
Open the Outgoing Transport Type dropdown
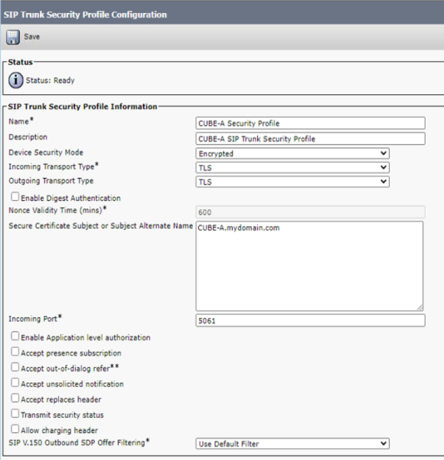tap(292, 182)
